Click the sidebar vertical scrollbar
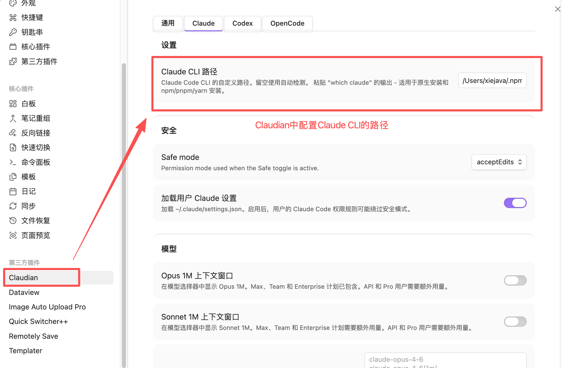This screenshot has width=562, height=368. click(124, 215)
